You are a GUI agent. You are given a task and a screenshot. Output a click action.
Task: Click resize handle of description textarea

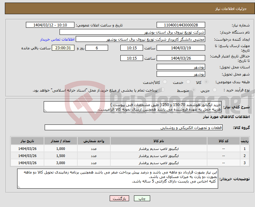tap(45, 111)
